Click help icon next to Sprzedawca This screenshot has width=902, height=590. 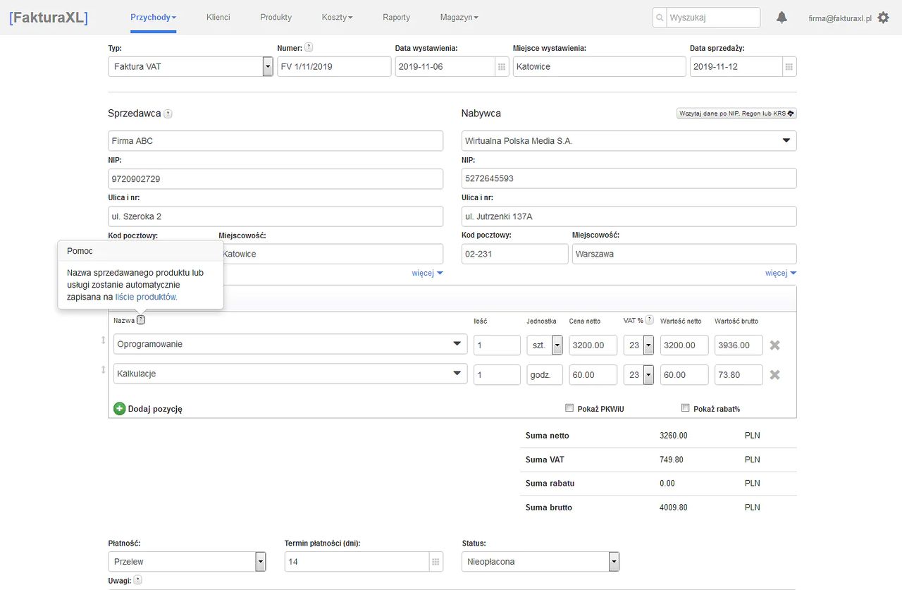tap(168, 113)
